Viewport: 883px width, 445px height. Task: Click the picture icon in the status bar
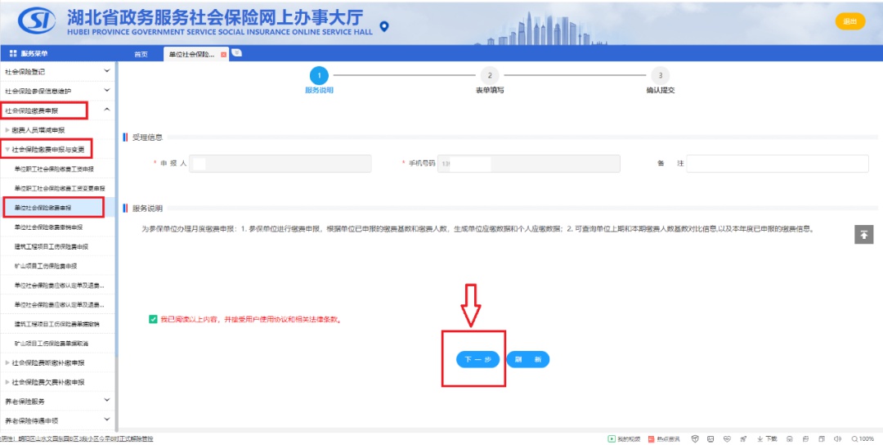[710, 438]
